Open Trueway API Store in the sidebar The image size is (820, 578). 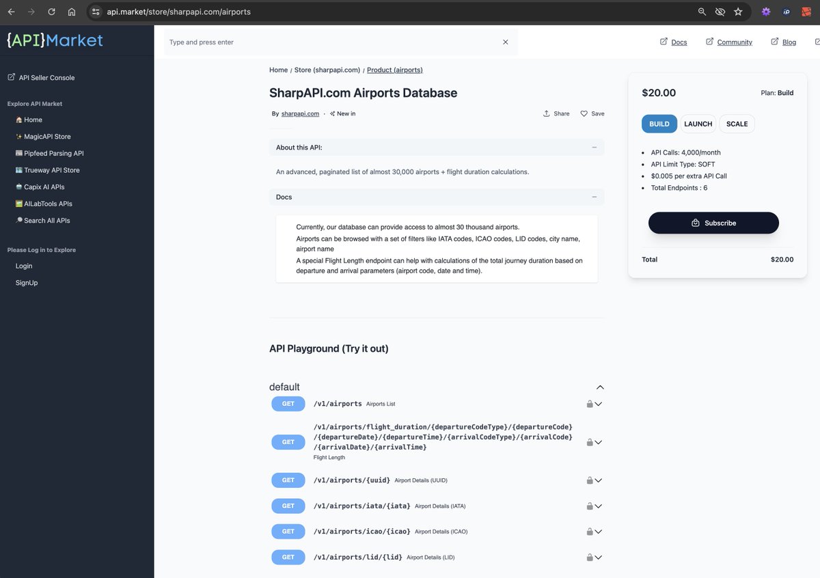[47, 170]
